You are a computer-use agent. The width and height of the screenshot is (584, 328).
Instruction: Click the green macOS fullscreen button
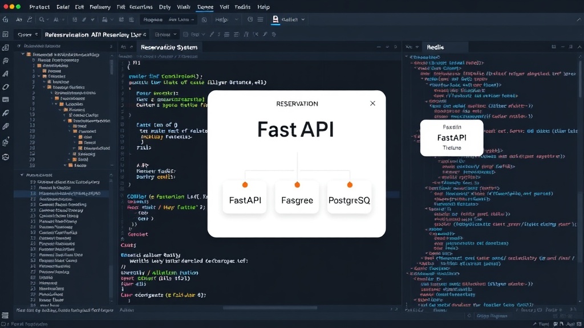click(x=18, y=7)
